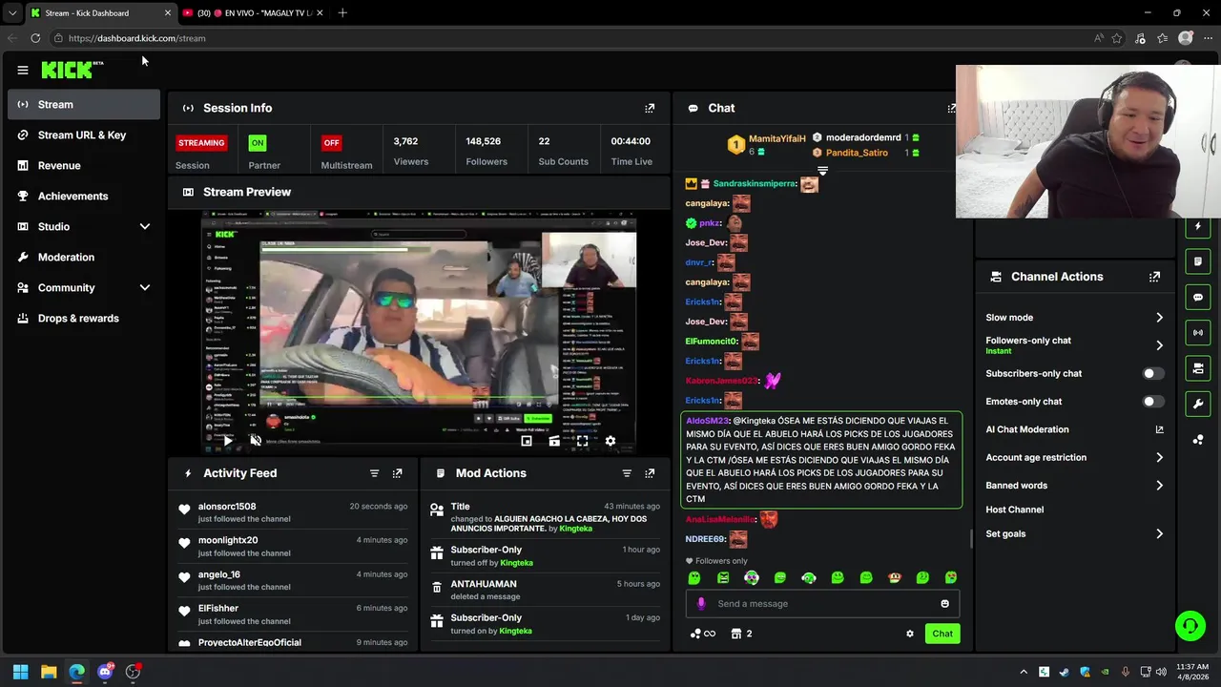The image size is (1221, 687).
Task: Click the camera channel icon in right rail
Action: (x=1198, y=368)
